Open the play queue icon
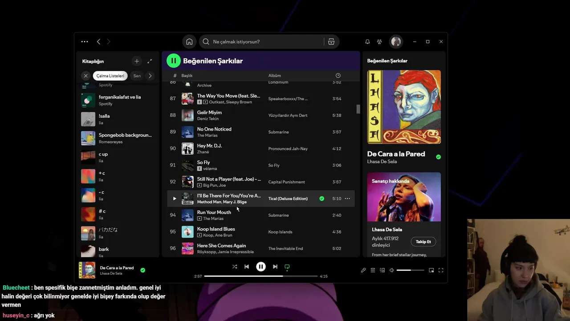This screenshot has width=570, height=321. tap(373, 270)
